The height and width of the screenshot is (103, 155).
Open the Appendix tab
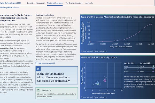point(89,3)
